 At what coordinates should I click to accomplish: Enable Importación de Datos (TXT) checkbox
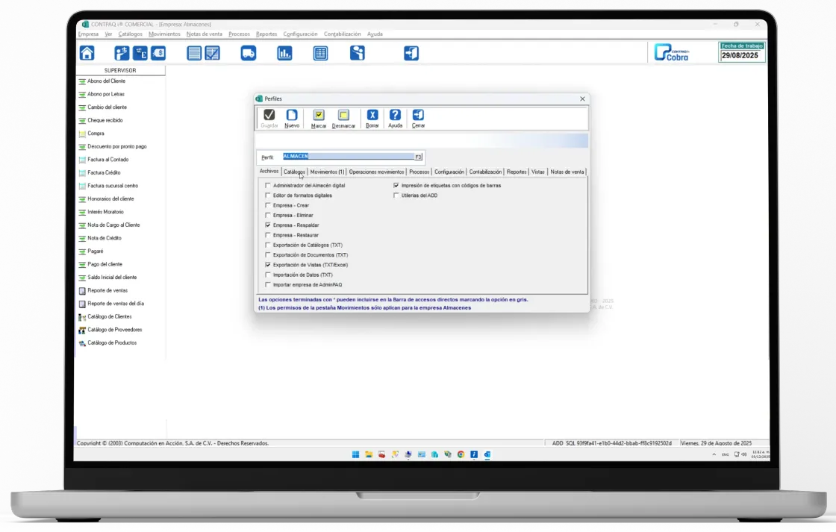pyautogui.click(x=268, y=275)
